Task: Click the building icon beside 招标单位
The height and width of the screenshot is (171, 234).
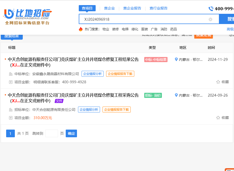Action: pos(11,110)
